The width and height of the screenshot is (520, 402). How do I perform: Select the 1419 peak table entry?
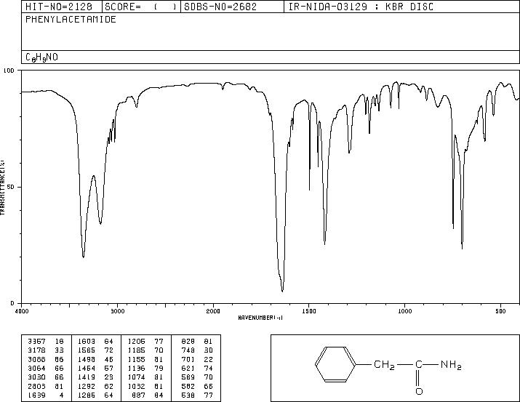tap(95, 377)
